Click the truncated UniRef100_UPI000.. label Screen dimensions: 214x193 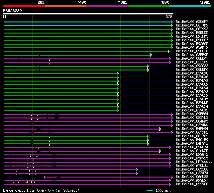pos(194,162)
